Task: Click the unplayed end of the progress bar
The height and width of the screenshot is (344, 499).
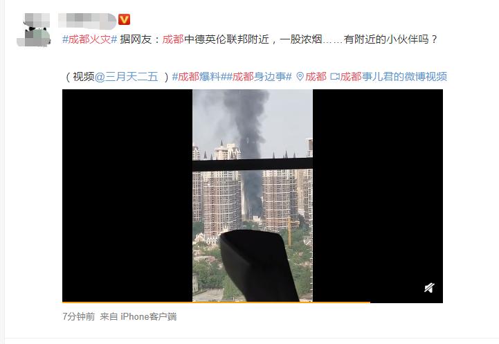Action: pyautogui.click(x=406, y=302)
